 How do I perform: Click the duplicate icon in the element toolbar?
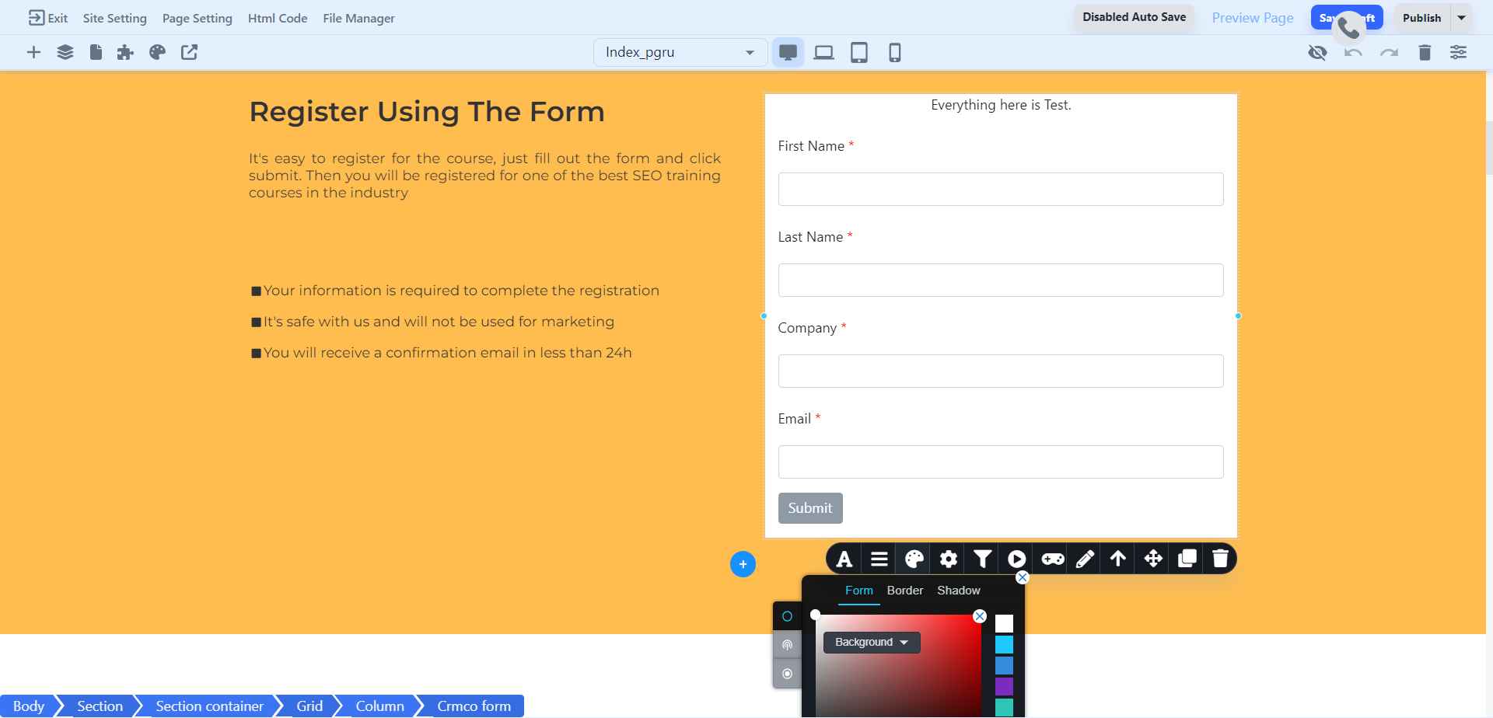[x=1186, y=558]
